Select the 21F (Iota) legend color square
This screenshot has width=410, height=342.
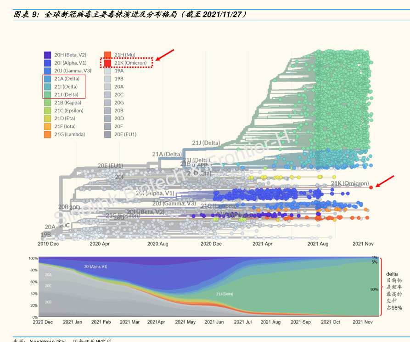[47, 127]
